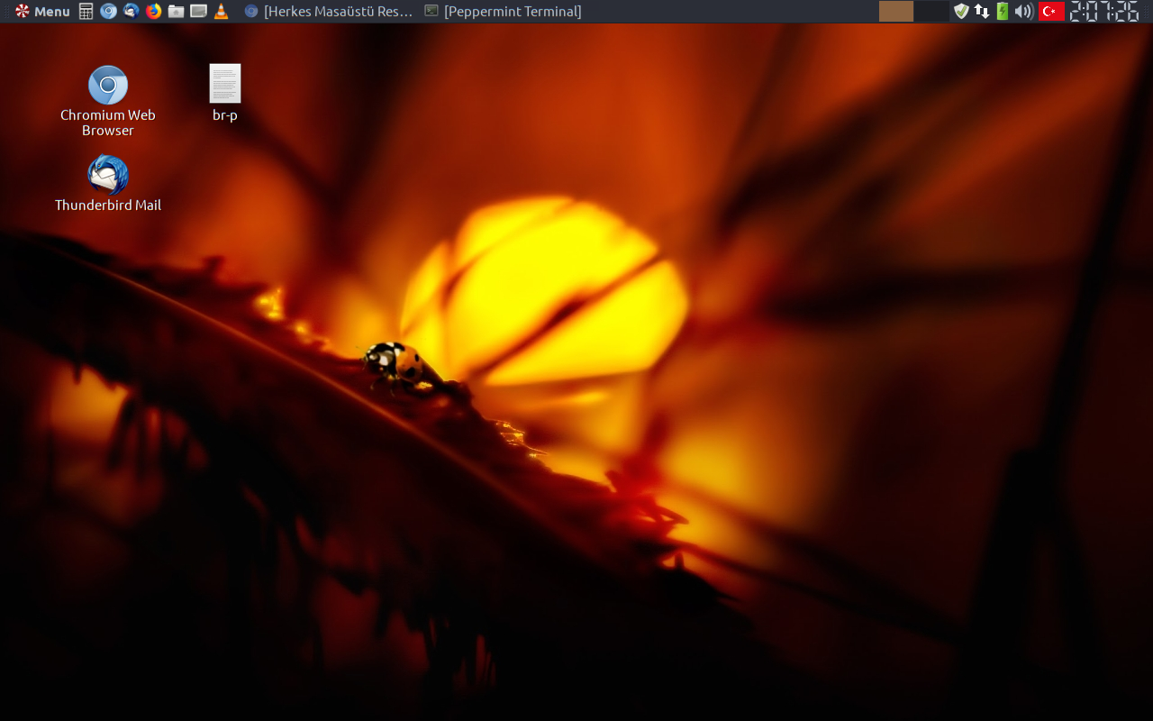
Task: Open the Peppermint Menu button
Action: pos(41,11)
